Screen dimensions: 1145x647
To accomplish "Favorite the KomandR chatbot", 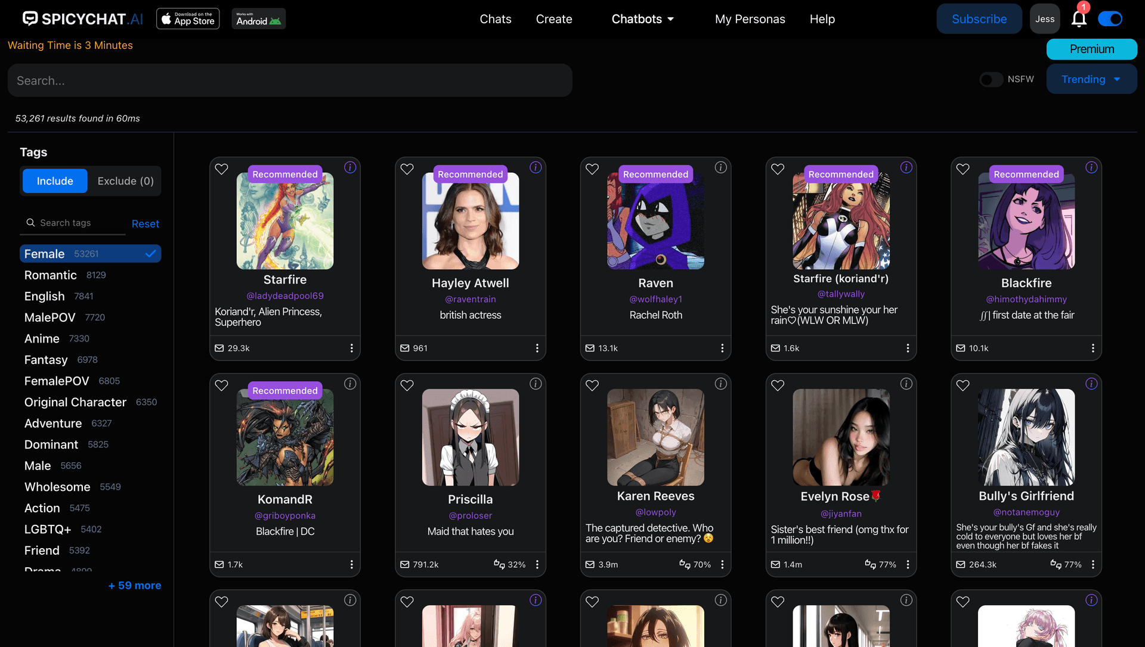I will point(221,385).
